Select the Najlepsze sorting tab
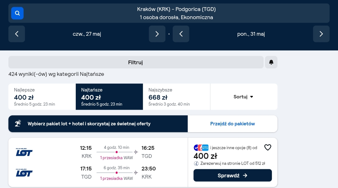 42,97
